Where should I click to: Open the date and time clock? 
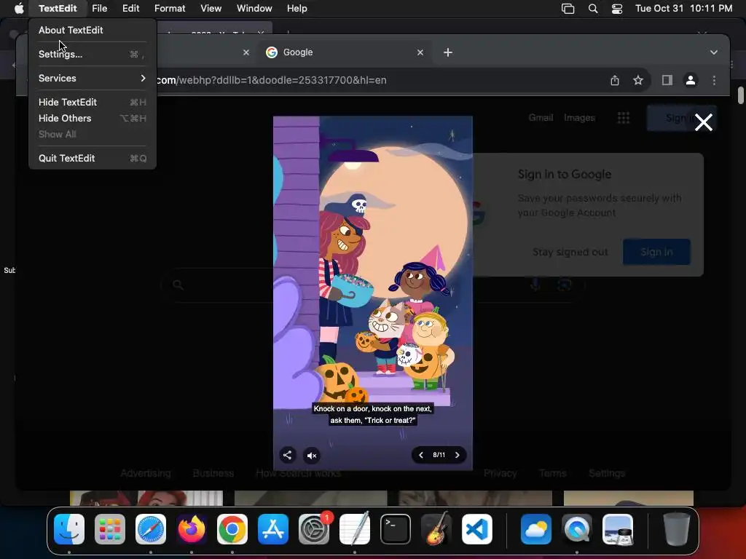click(x=683, y=9)
